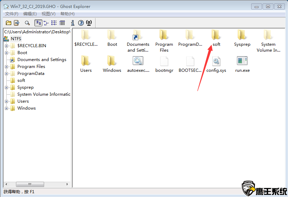Open the 编辑(E) menu
This screenshot has width=288, height=197.
pyautogui.click(x=30, y=14)
